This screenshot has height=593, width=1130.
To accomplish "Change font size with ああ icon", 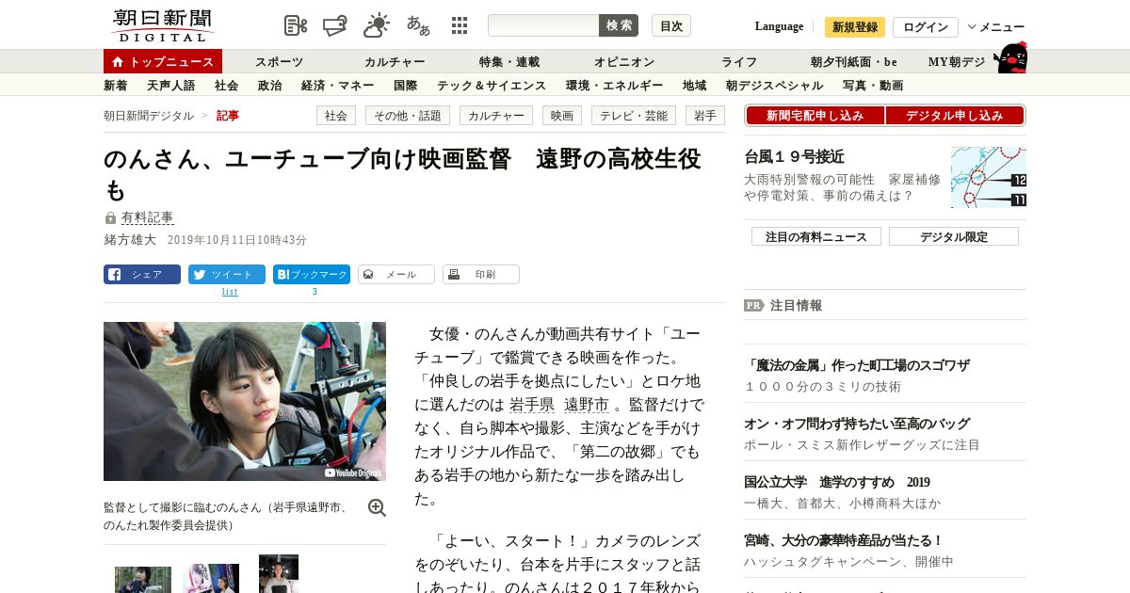I will click(418, 25).
